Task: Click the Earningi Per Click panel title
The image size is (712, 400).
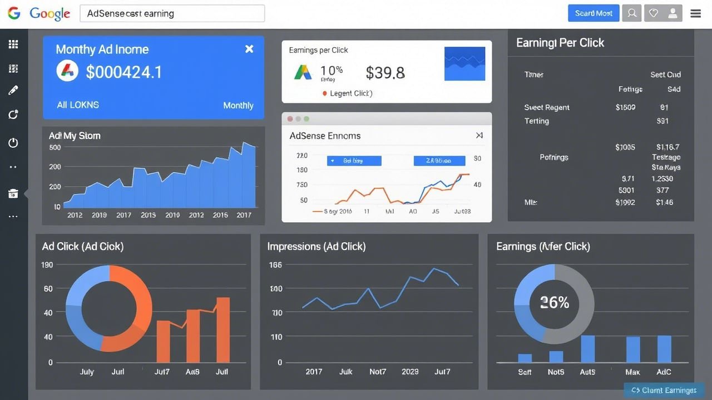Action: click(x=560, y=43)
